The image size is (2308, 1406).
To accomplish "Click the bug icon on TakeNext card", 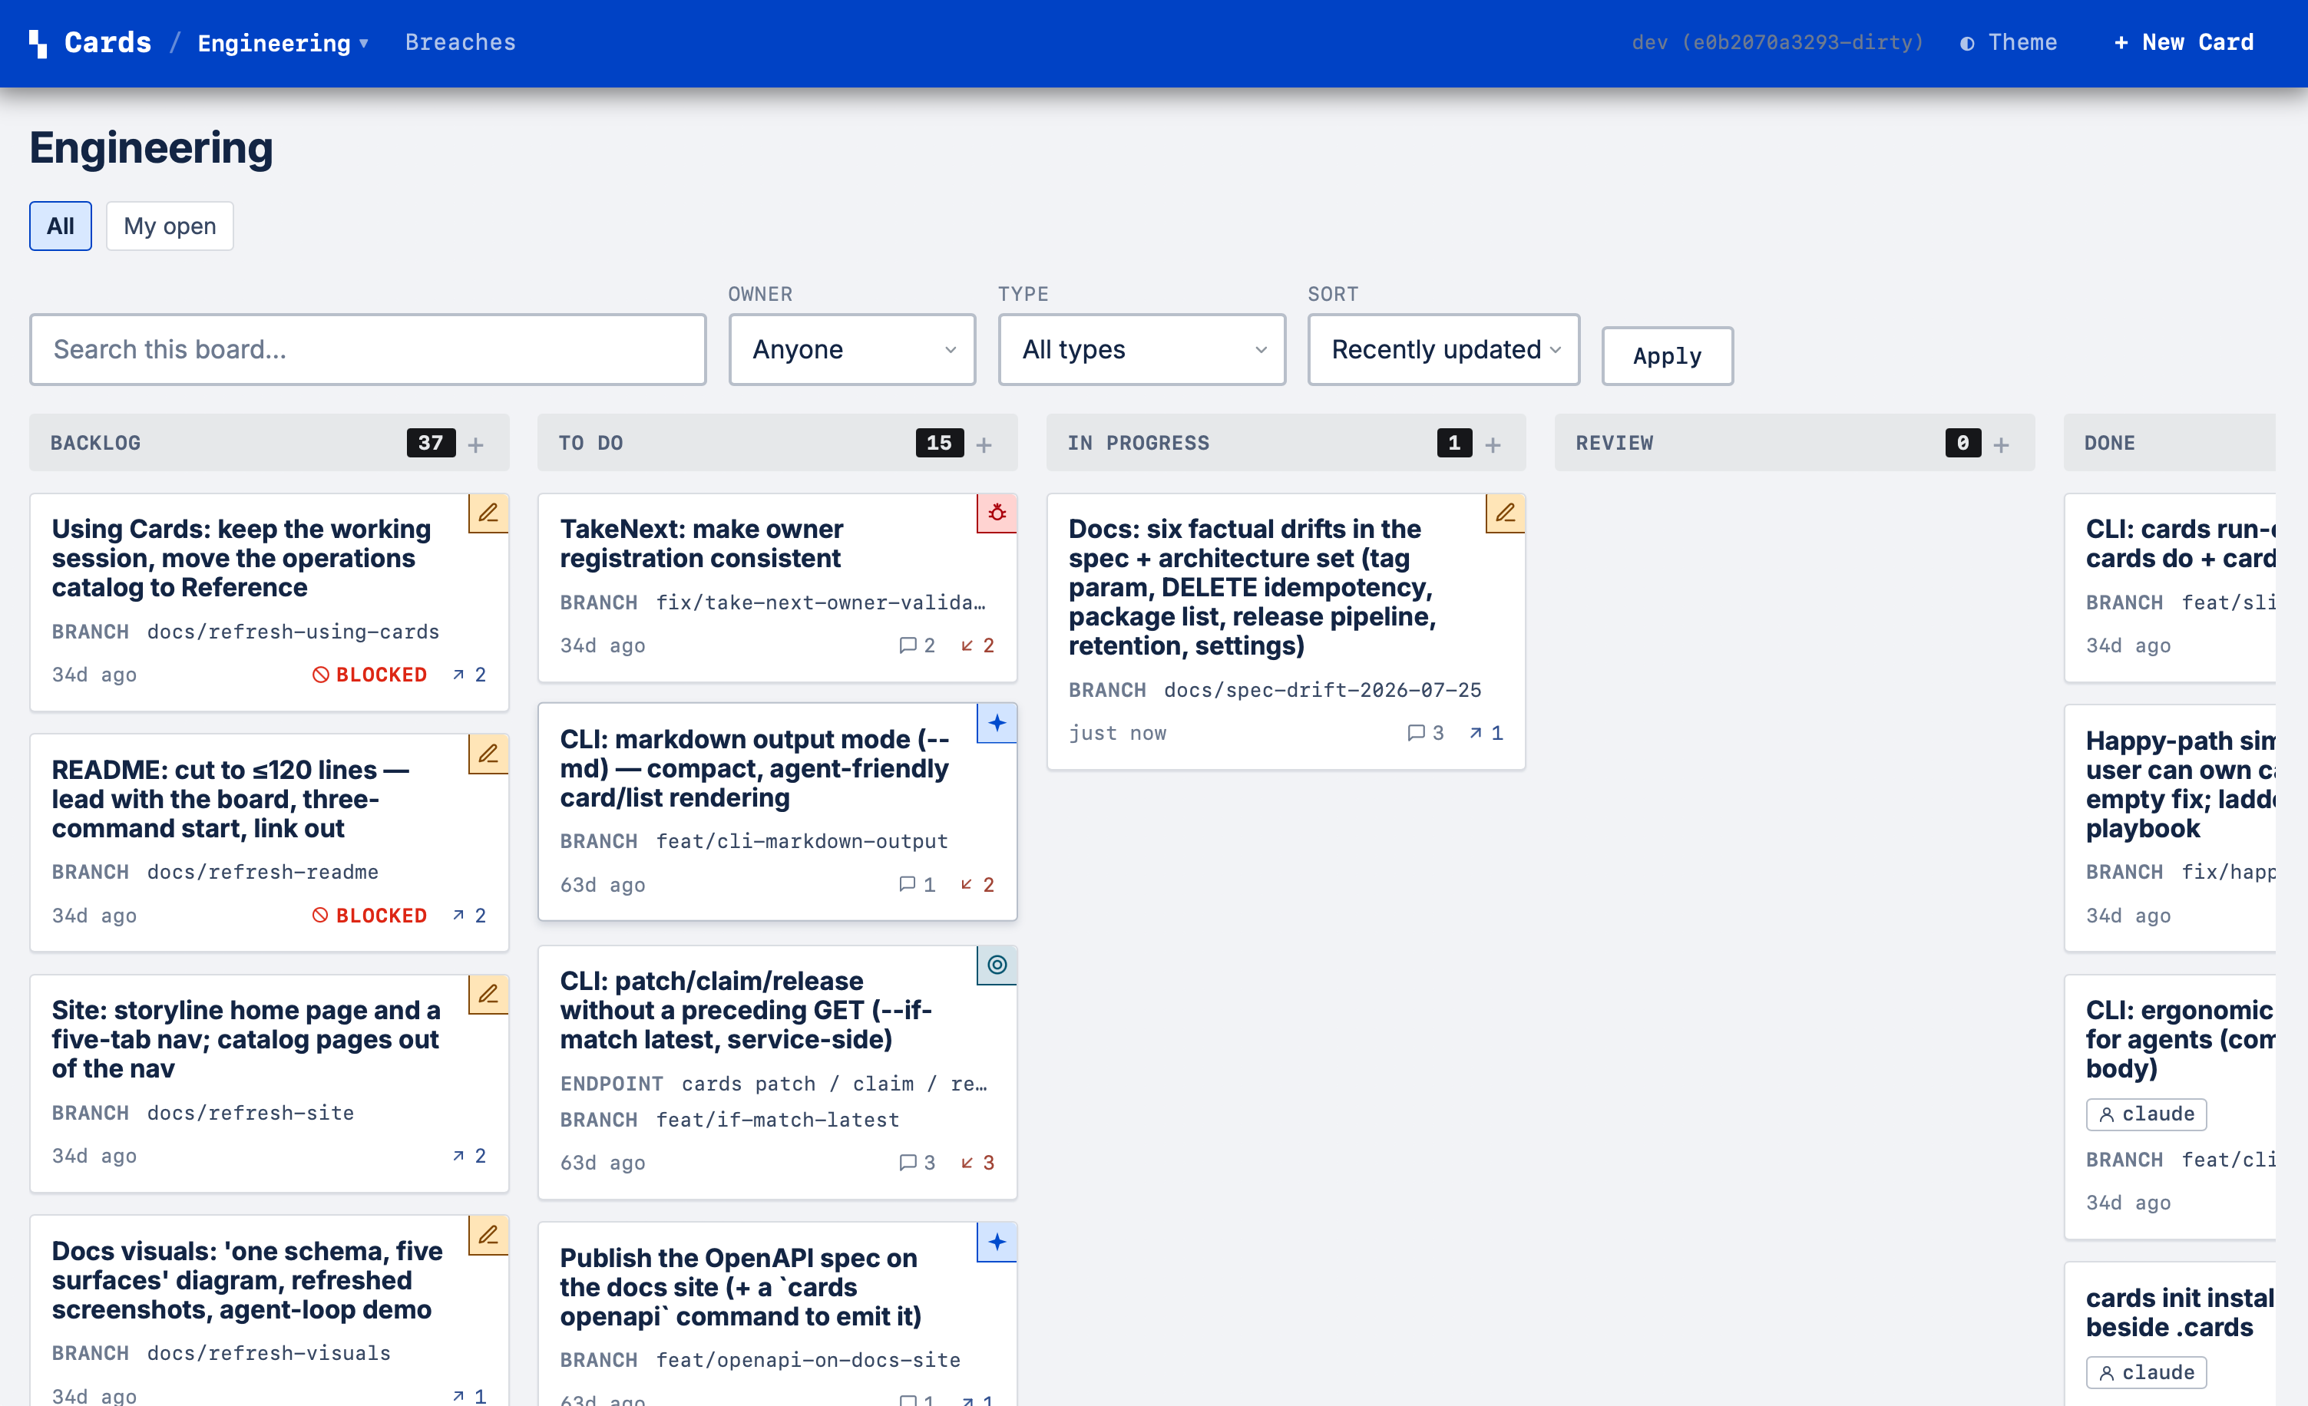I will coord(997,513).
